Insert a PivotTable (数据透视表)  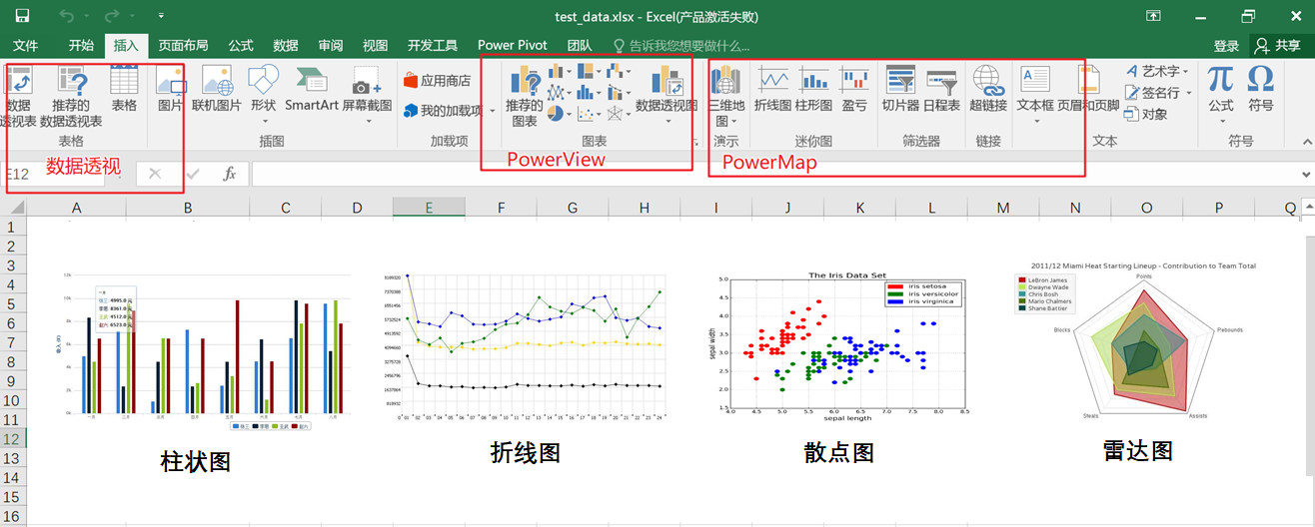[19, 96]
